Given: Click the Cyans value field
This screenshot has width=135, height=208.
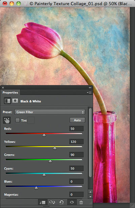Looking at the screenshot, I should [x=76, y=168].
